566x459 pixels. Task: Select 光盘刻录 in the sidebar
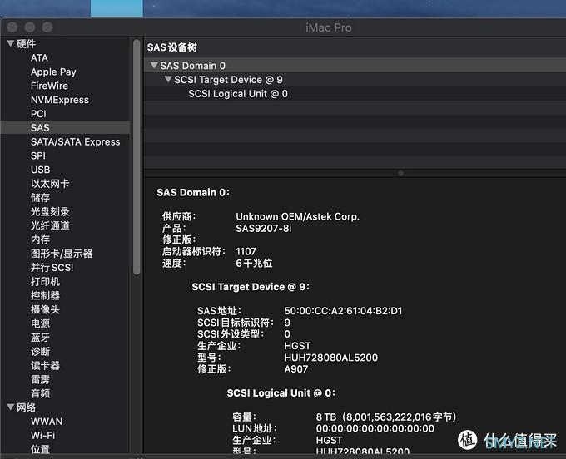click(50, 212)
